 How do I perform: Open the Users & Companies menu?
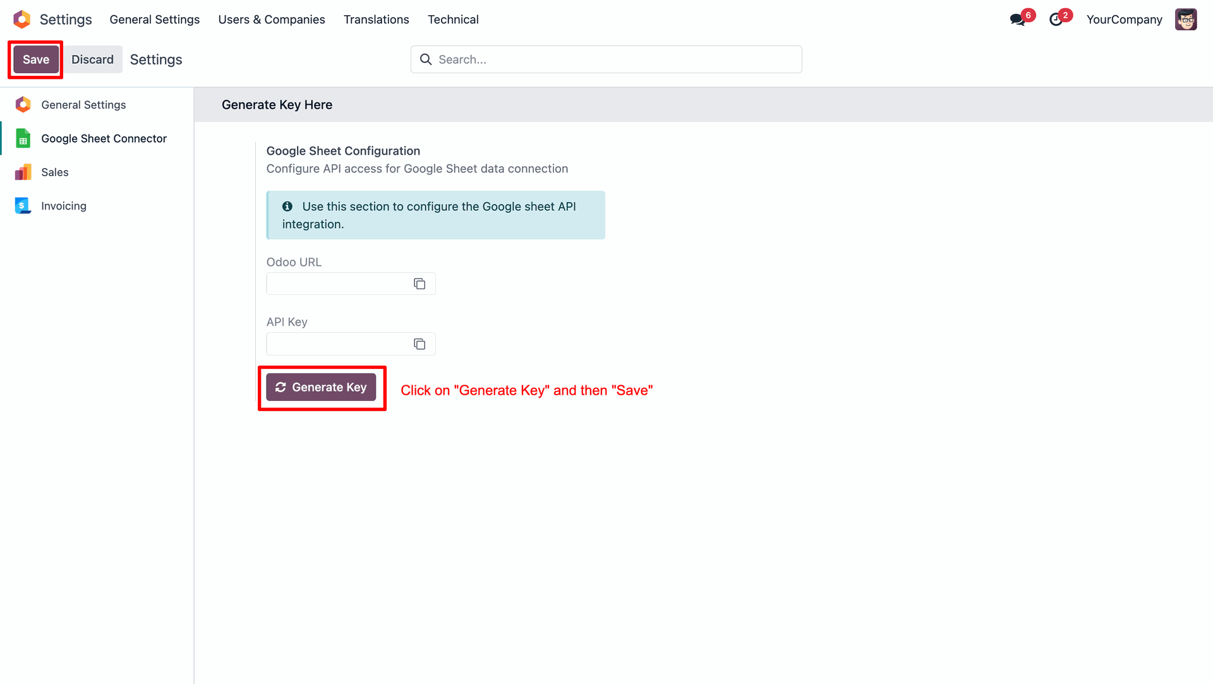click(x=272, y=20)
